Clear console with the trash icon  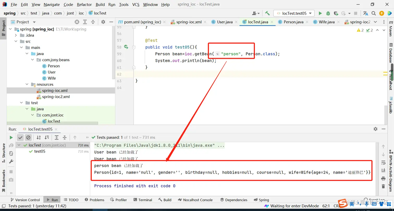click(x=383, y=186)
